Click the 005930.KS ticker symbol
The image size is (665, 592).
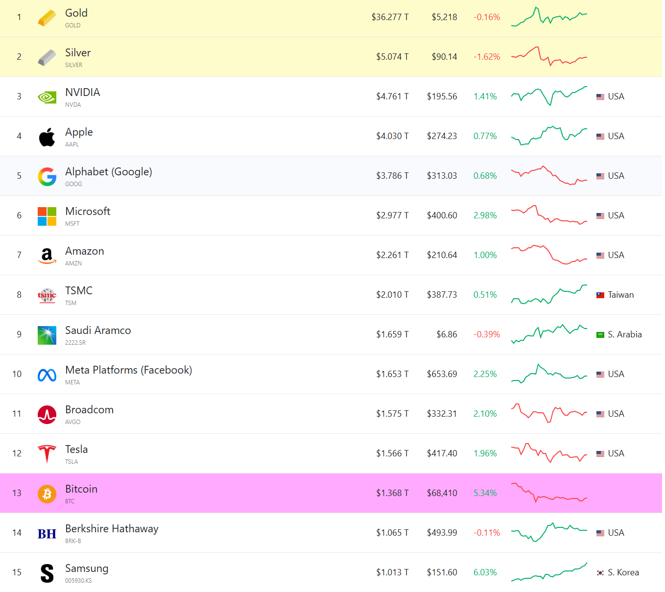point(78,581)
